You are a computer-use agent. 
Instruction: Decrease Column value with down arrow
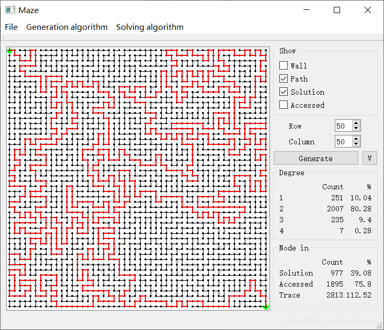[356, 144]
